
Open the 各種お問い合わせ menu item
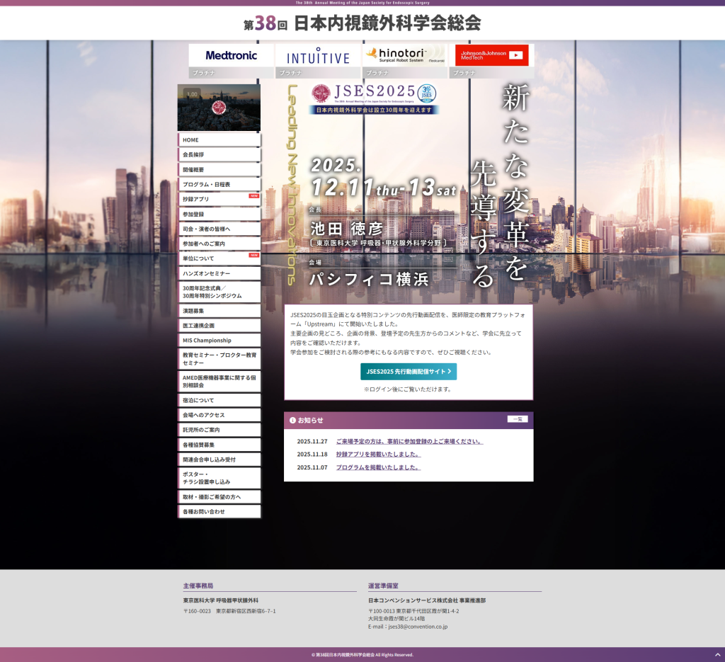point(219,511)
